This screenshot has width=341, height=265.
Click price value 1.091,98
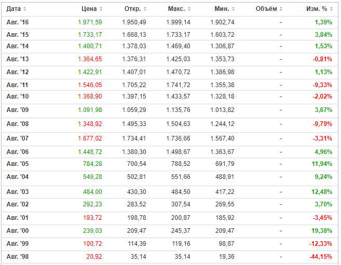(90, 110)
